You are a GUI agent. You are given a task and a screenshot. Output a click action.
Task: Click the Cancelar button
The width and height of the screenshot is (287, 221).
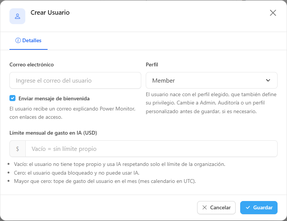pos(216,208)
